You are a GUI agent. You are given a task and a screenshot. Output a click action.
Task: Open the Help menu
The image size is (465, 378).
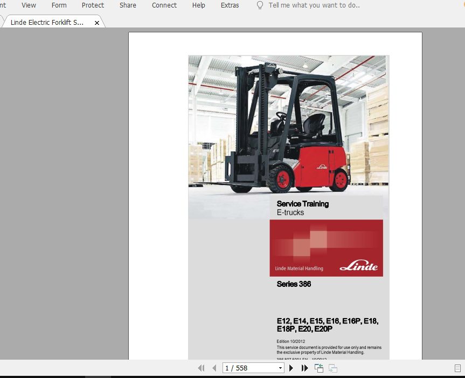[x=198, y=5]
